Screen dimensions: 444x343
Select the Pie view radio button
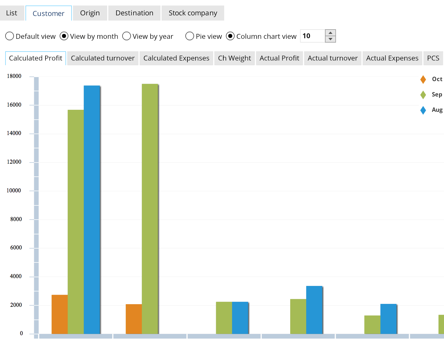[x=190, y=36]
